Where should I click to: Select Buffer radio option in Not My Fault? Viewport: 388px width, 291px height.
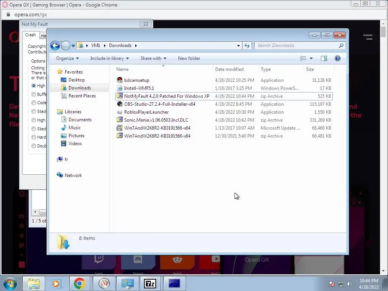(x=34, y=94)
